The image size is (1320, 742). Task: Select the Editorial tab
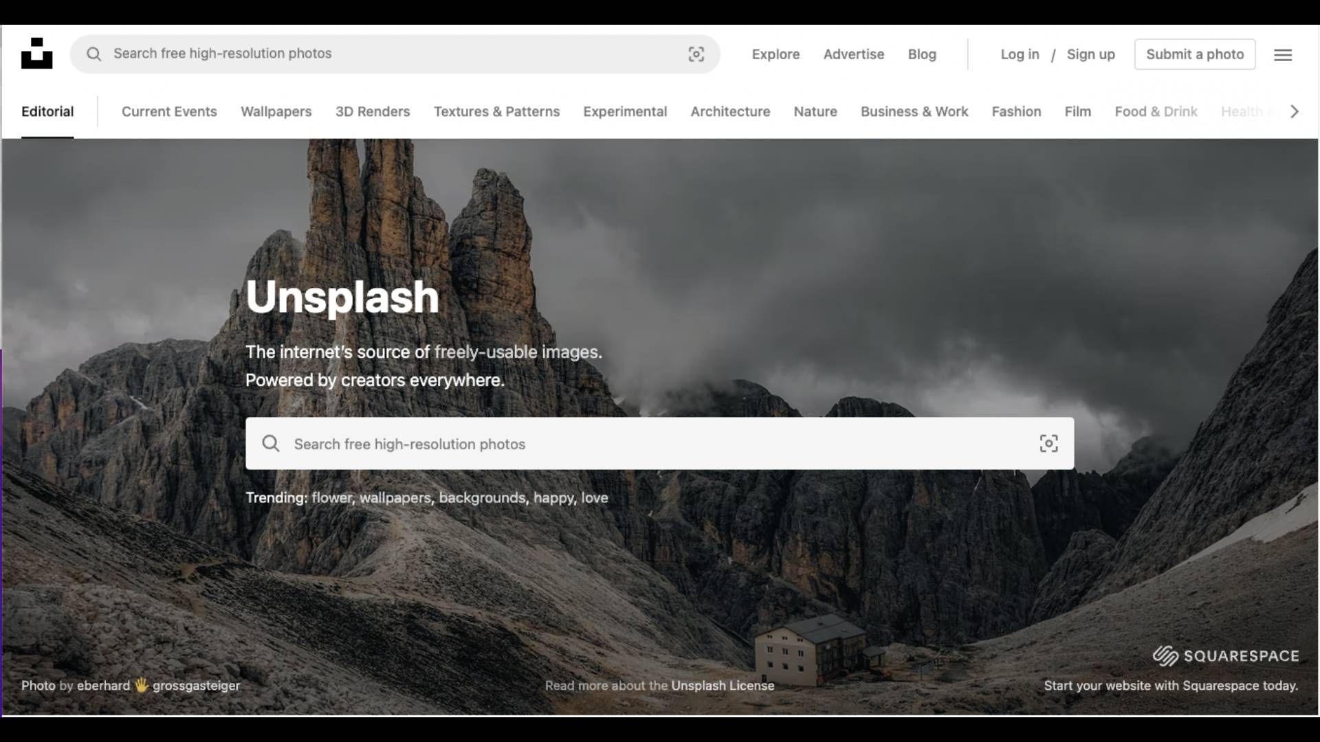47,111
